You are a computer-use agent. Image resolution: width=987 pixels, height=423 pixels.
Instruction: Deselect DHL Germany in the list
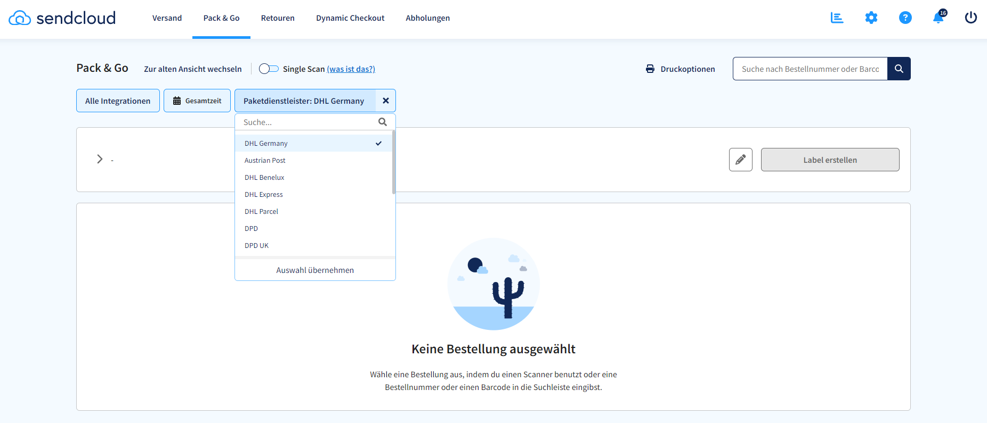[x=314, y=143]
